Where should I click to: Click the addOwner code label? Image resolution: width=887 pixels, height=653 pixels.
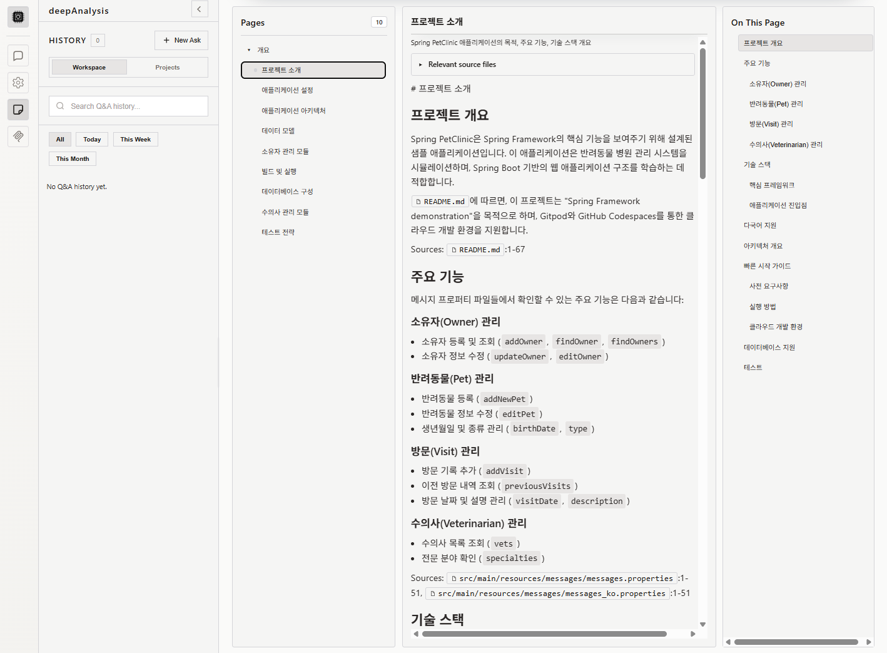coord(524,342)
